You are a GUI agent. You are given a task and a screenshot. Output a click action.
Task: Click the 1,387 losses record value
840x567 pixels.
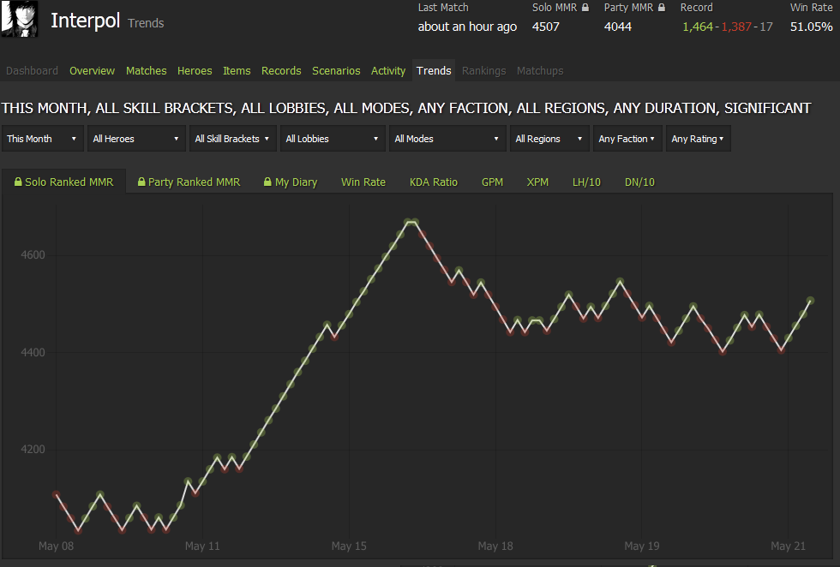click(736, 27)
